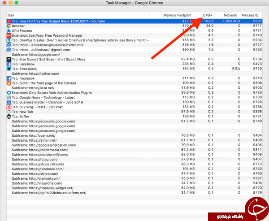This screenshot has width=269, height=221.
Task: Select Subframe: https://facebook.com/ row
Action: click(x=134, y=169)
